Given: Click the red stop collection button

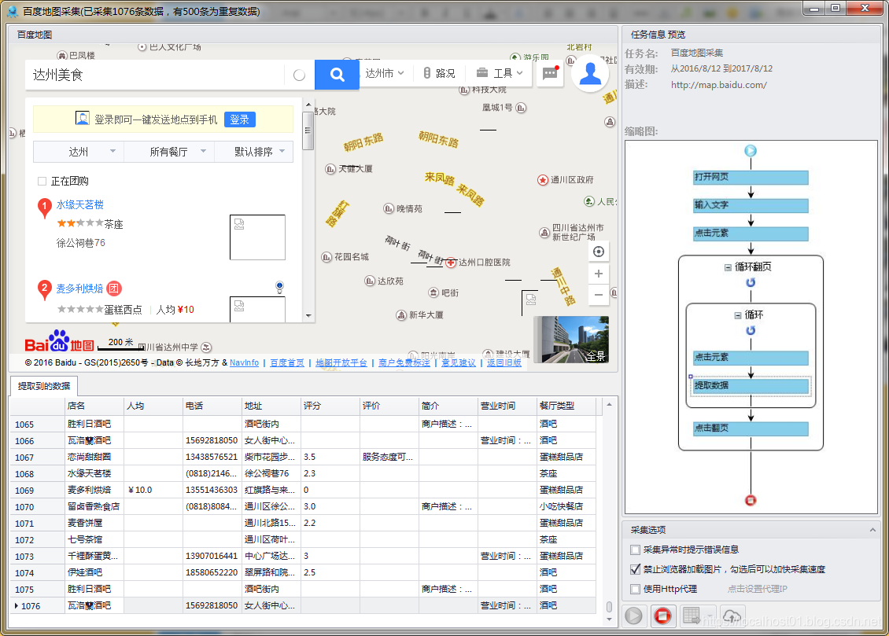Looking at the screenshot, I should coord(662,616).
